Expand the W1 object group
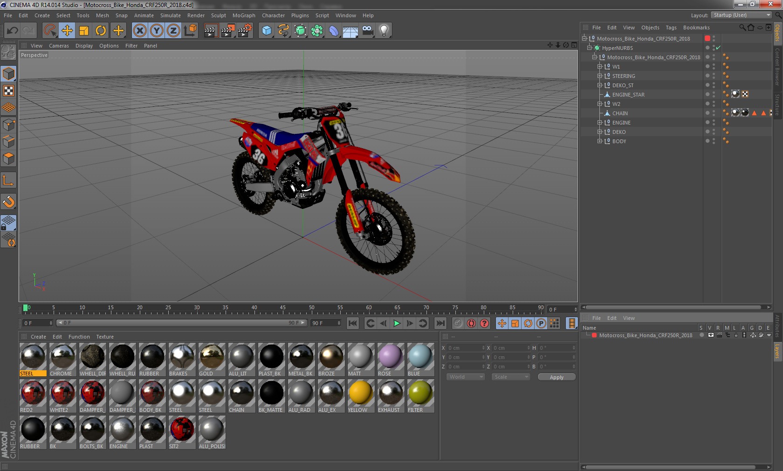Image resolution: width=783 pixels, height=471 pixels. pyautogui.click(x=600, y=67)
